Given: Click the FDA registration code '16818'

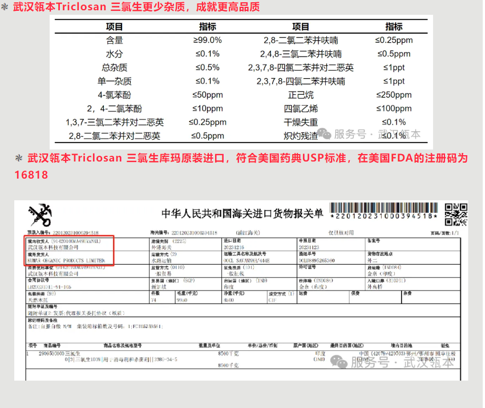Looking at the screenshot, I should coord(31,175).
